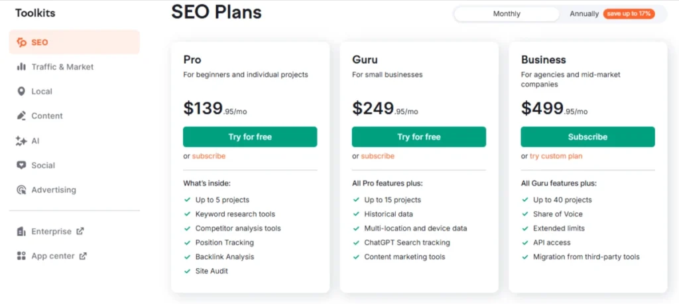
Task: Switch billing to Monthly
Action: click(507, 14)
